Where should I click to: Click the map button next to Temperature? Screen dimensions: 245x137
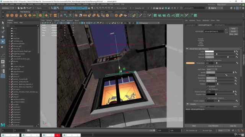[x=237, y=63]
